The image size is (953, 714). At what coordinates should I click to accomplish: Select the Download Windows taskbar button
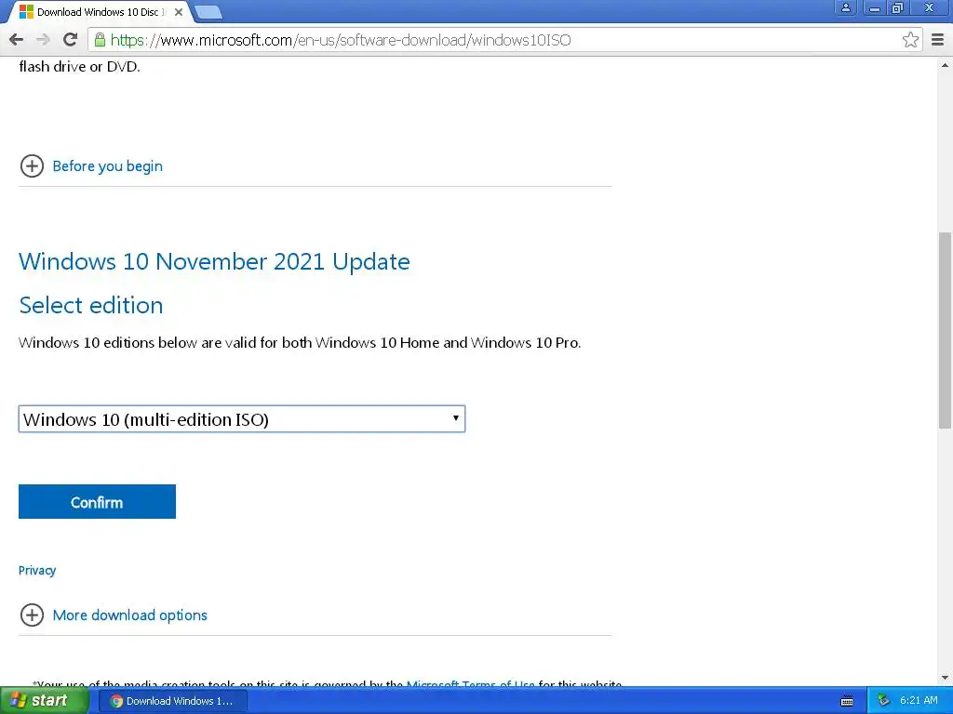173,701
